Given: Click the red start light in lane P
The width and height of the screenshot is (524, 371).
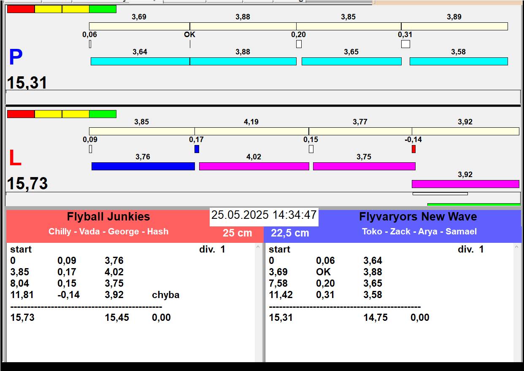Looking at the screenshot, I should pos(21,9).
